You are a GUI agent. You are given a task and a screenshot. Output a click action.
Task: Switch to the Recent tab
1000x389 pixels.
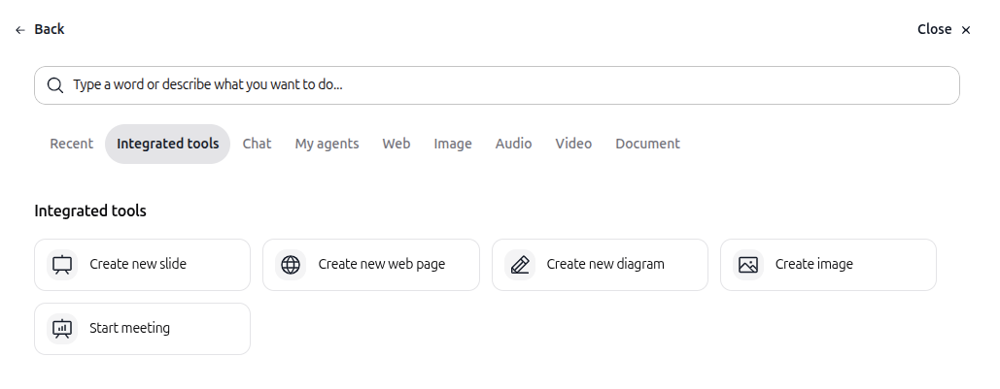click(x=72, y=144)
